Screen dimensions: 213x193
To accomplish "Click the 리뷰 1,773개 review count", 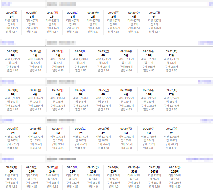I will (x=13, y=137).
